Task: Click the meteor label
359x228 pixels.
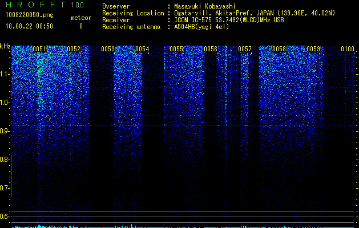Action: 81,18
